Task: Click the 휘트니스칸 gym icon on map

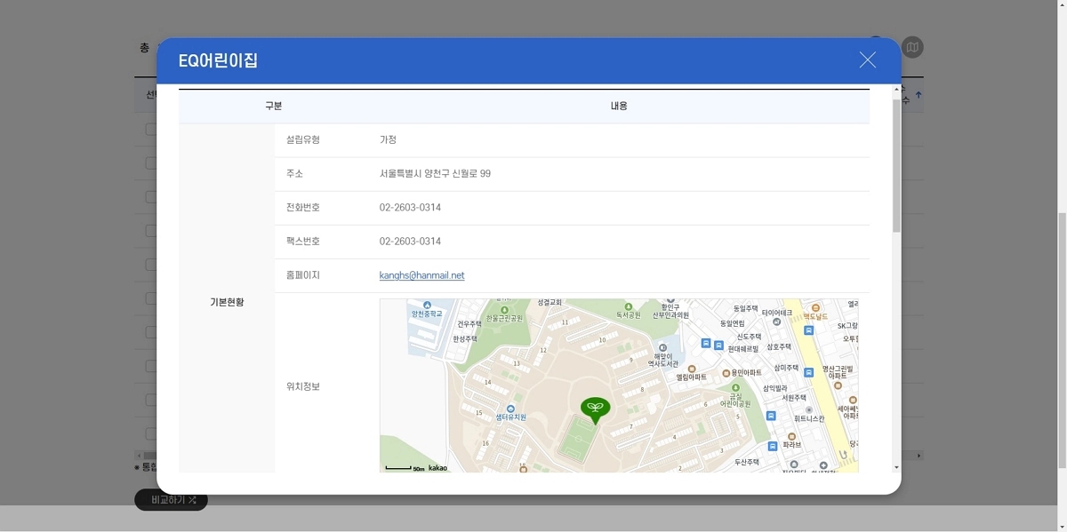Action: (x=809, y=409)
